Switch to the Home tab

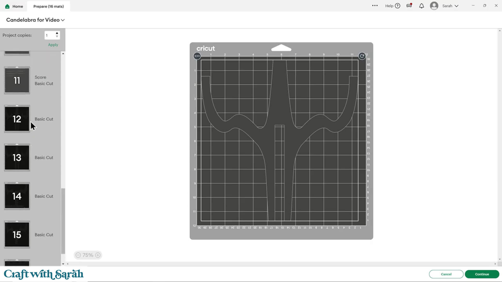[x=14, y=6]
